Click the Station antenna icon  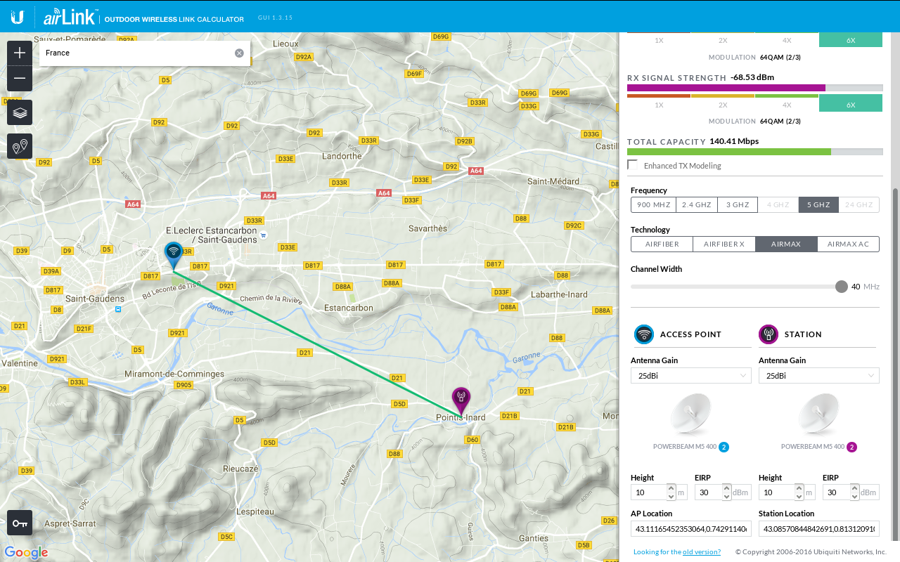pos(769,334)
